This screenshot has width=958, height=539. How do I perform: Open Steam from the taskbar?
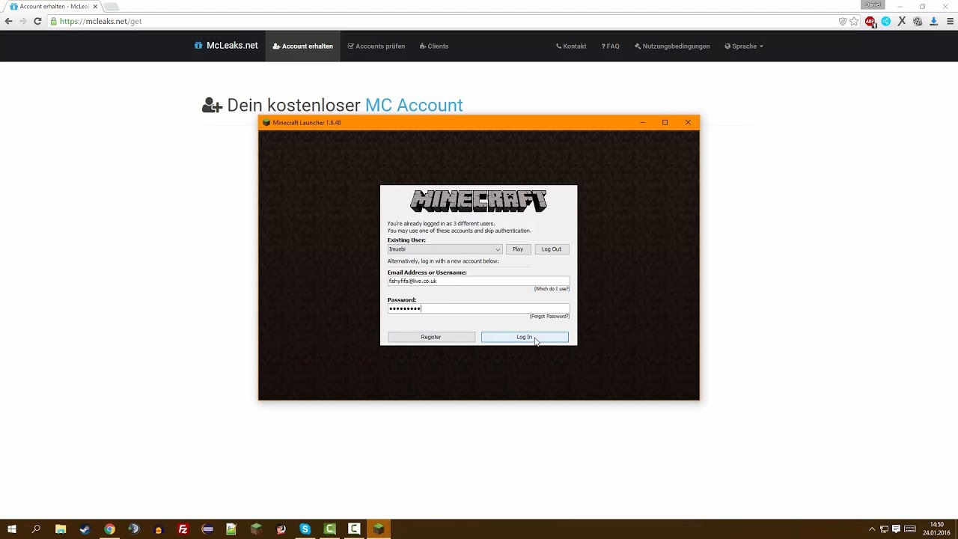point(85,529)
